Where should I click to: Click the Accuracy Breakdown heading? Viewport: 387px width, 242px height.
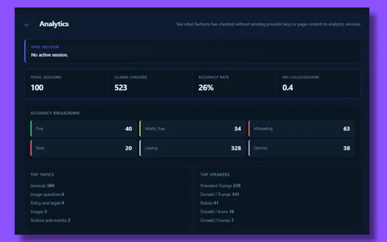(55, 113)
